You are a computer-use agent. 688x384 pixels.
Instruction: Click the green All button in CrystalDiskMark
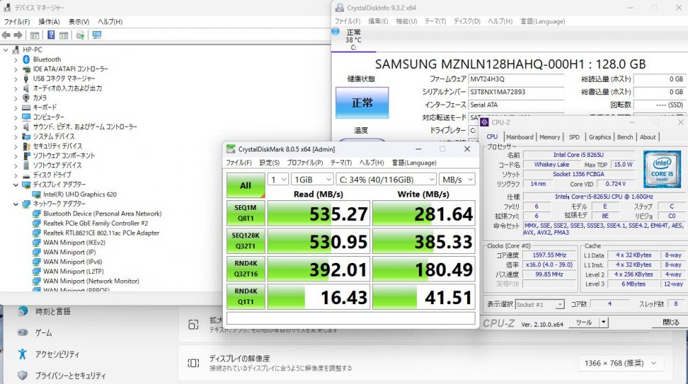(x=246, y=185)
